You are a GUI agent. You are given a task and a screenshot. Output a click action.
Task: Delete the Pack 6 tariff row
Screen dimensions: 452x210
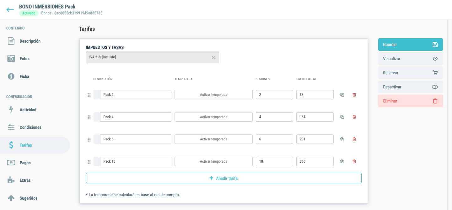(354, 139)
